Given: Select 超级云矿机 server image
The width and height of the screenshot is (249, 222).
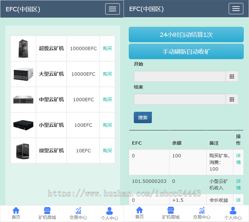Looking at the screenshot, I should (x=23, y=48).
